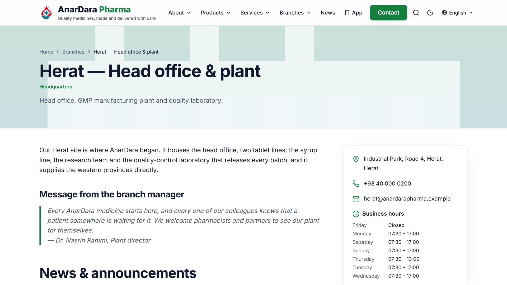This screenshot has height=285, width=507.
Task: Click the 'News & announcements' heading
Action: [118, 273]
